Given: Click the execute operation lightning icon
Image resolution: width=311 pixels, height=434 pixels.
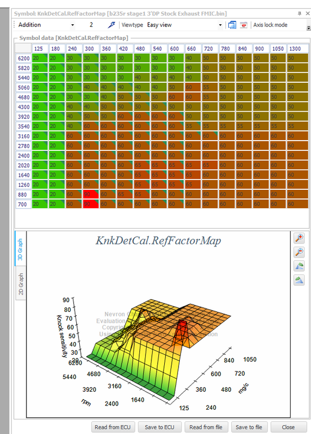Looking at the screenshot, I should (111, 25).
